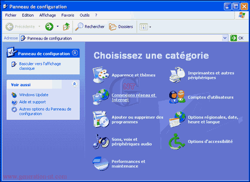The width and height of the screenshot is (250, 182).
Task: Click Options régionales, date, heure et langue text
Action: tap(213, 120)
